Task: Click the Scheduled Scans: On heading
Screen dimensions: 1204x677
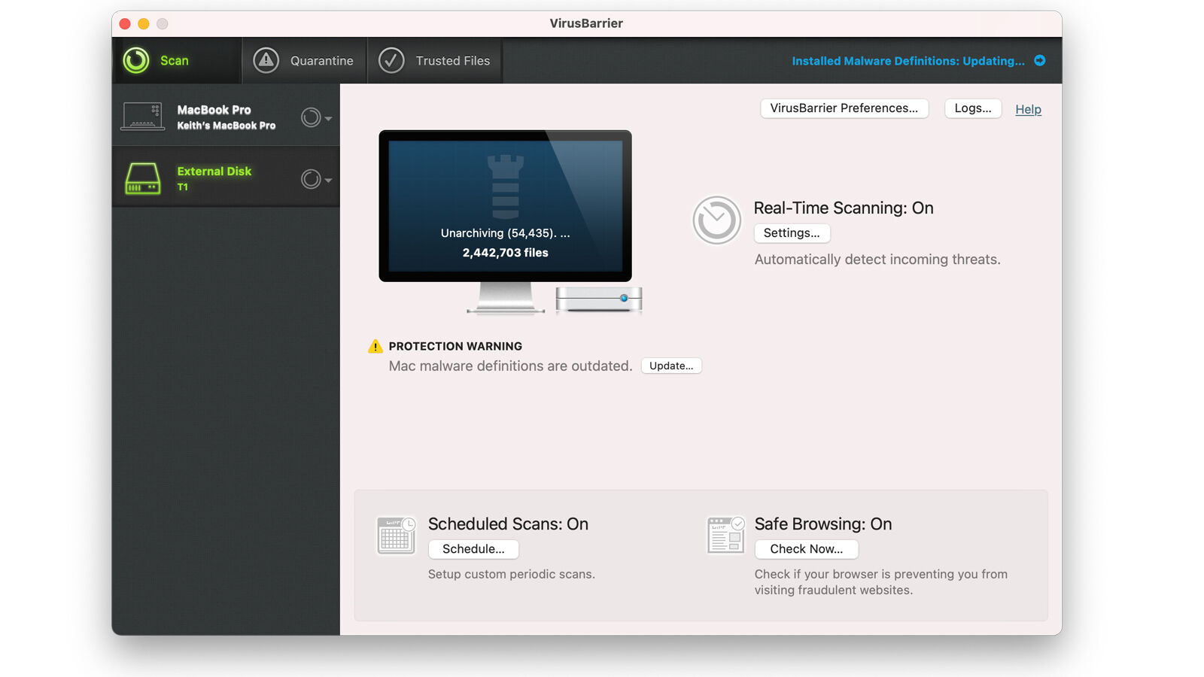Action: point(508,524)
